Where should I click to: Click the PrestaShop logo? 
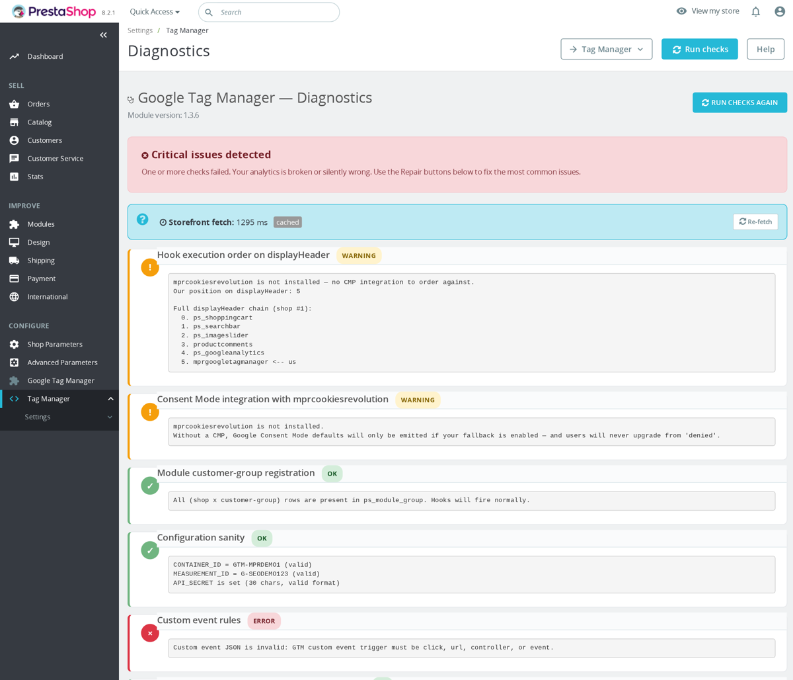(x=54, y=12)
